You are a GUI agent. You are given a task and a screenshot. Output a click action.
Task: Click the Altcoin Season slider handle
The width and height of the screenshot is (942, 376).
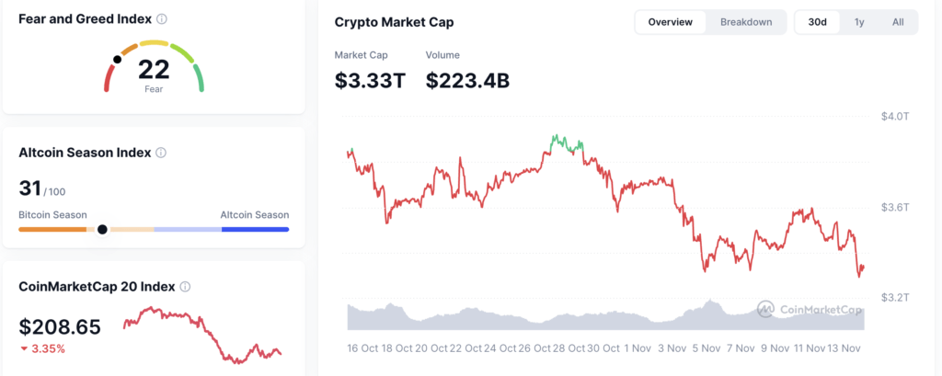(x=102, y=229)
